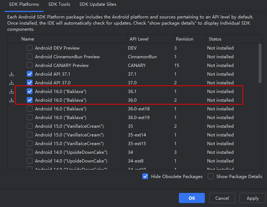Image resolution: width=267 pixels, height=207 pixels.
Task: Click the 35-ext14 API level cell
Action: [x=137, y=135]
